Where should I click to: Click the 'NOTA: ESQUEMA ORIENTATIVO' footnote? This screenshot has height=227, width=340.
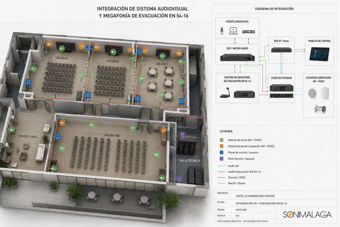tap(242, 221)
